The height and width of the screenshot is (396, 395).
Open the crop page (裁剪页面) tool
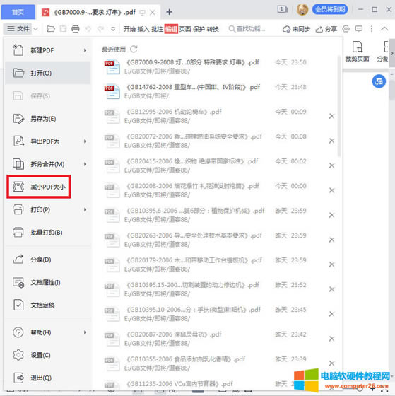pyautogui.click(x=357, y=52)
